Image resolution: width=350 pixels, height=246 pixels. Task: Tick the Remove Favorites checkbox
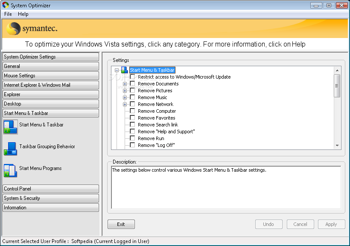click(132, 118)
